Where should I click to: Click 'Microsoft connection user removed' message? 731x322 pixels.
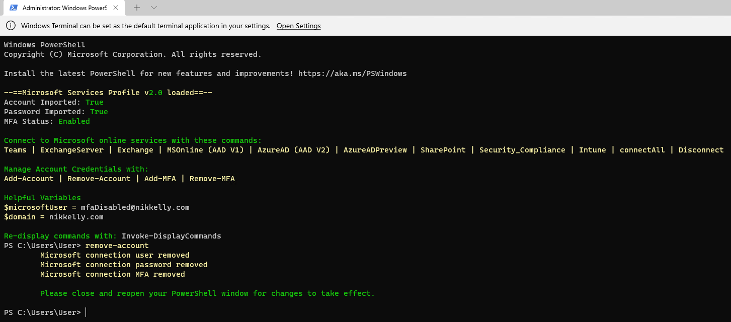[x=115, y=255]
